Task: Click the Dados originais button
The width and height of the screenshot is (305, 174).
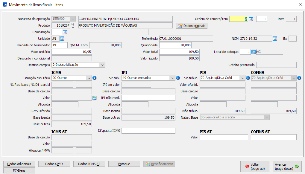Action: [x=192, y=26]
